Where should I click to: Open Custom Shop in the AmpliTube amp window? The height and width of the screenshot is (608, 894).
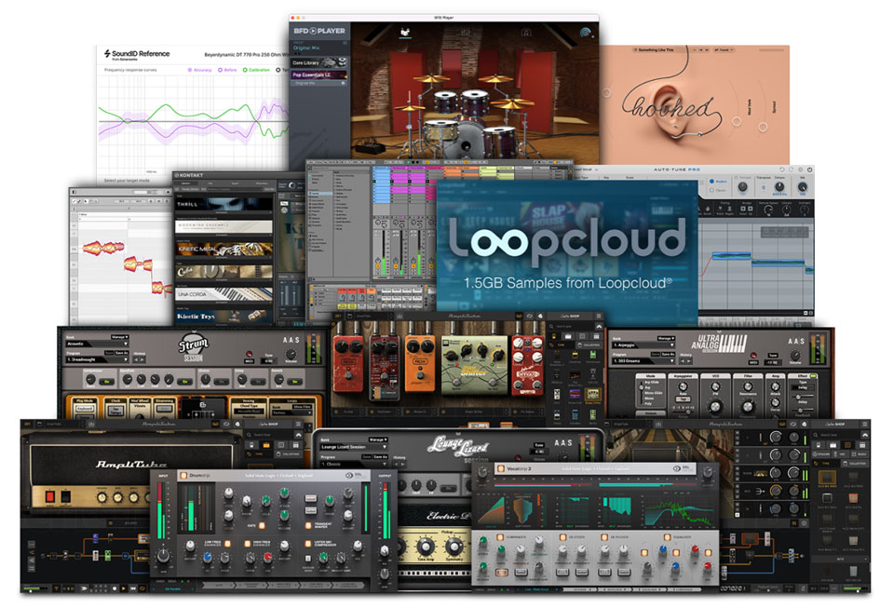point(267,424)
